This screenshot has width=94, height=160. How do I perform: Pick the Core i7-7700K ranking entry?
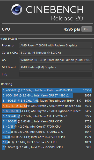(47, 127)
